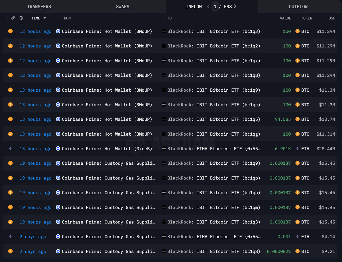Click the BTC token label in the bc1qc row
Screen dimensions: 342x262
click(x=305, y=105)
